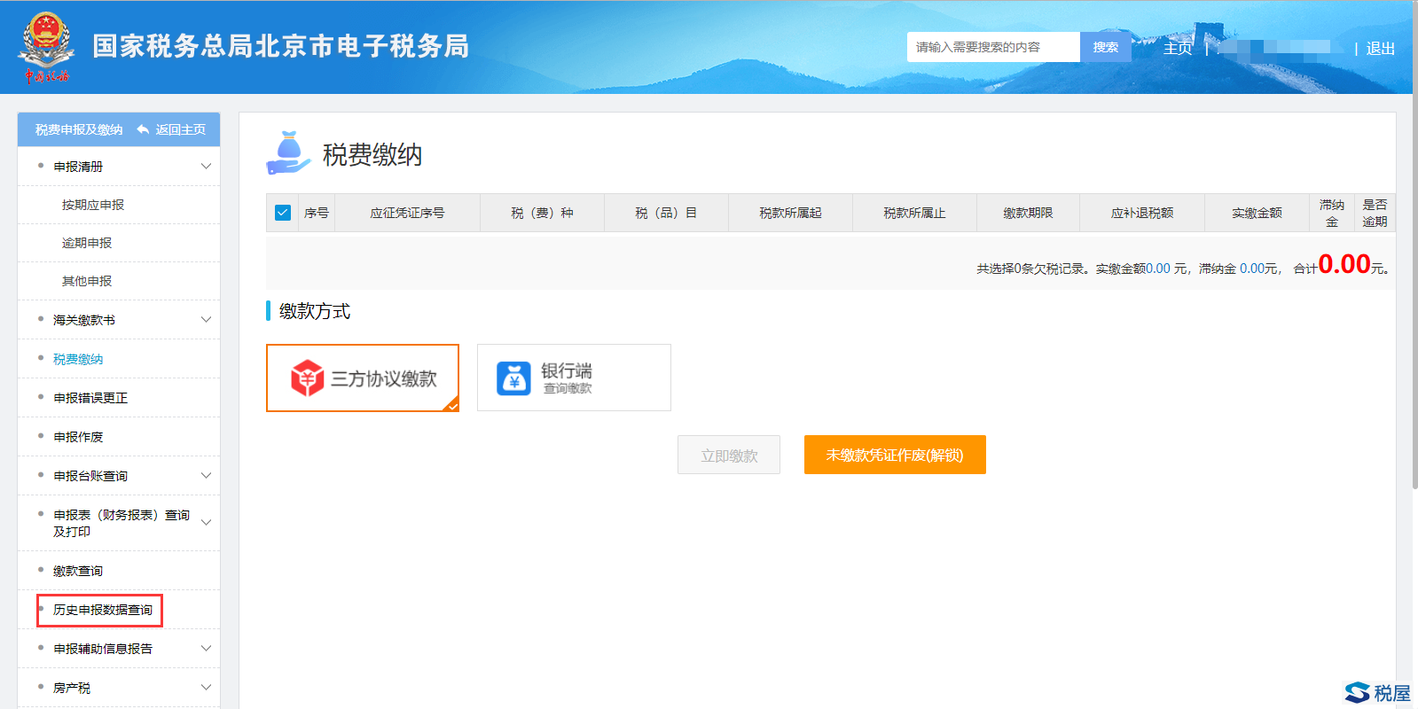Expand 申报表（财务报表）查询及打印 chevron
1418x709 pixels.
[206, 523]
